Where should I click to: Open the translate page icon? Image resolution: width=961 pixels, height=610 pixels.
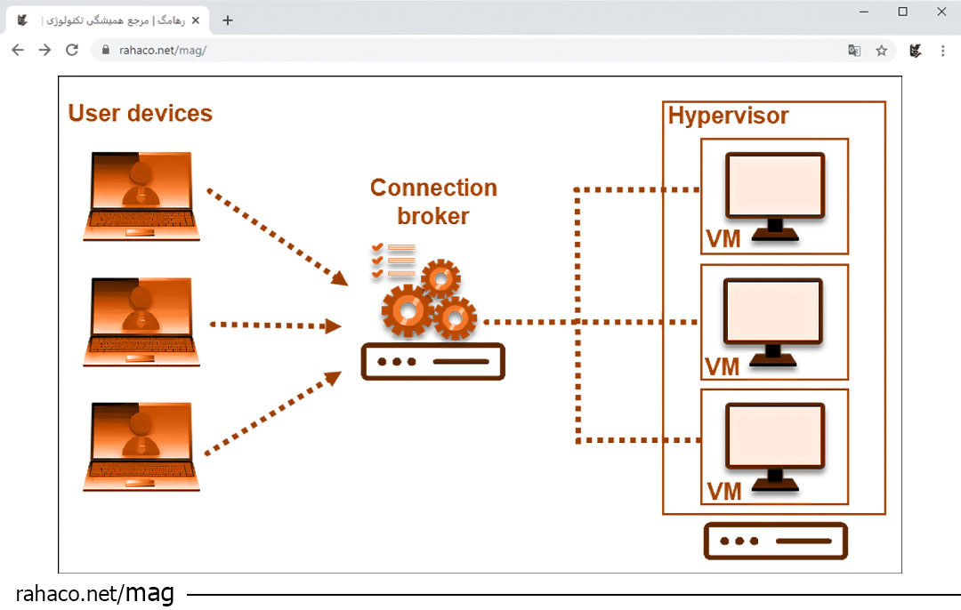[854, 51]
